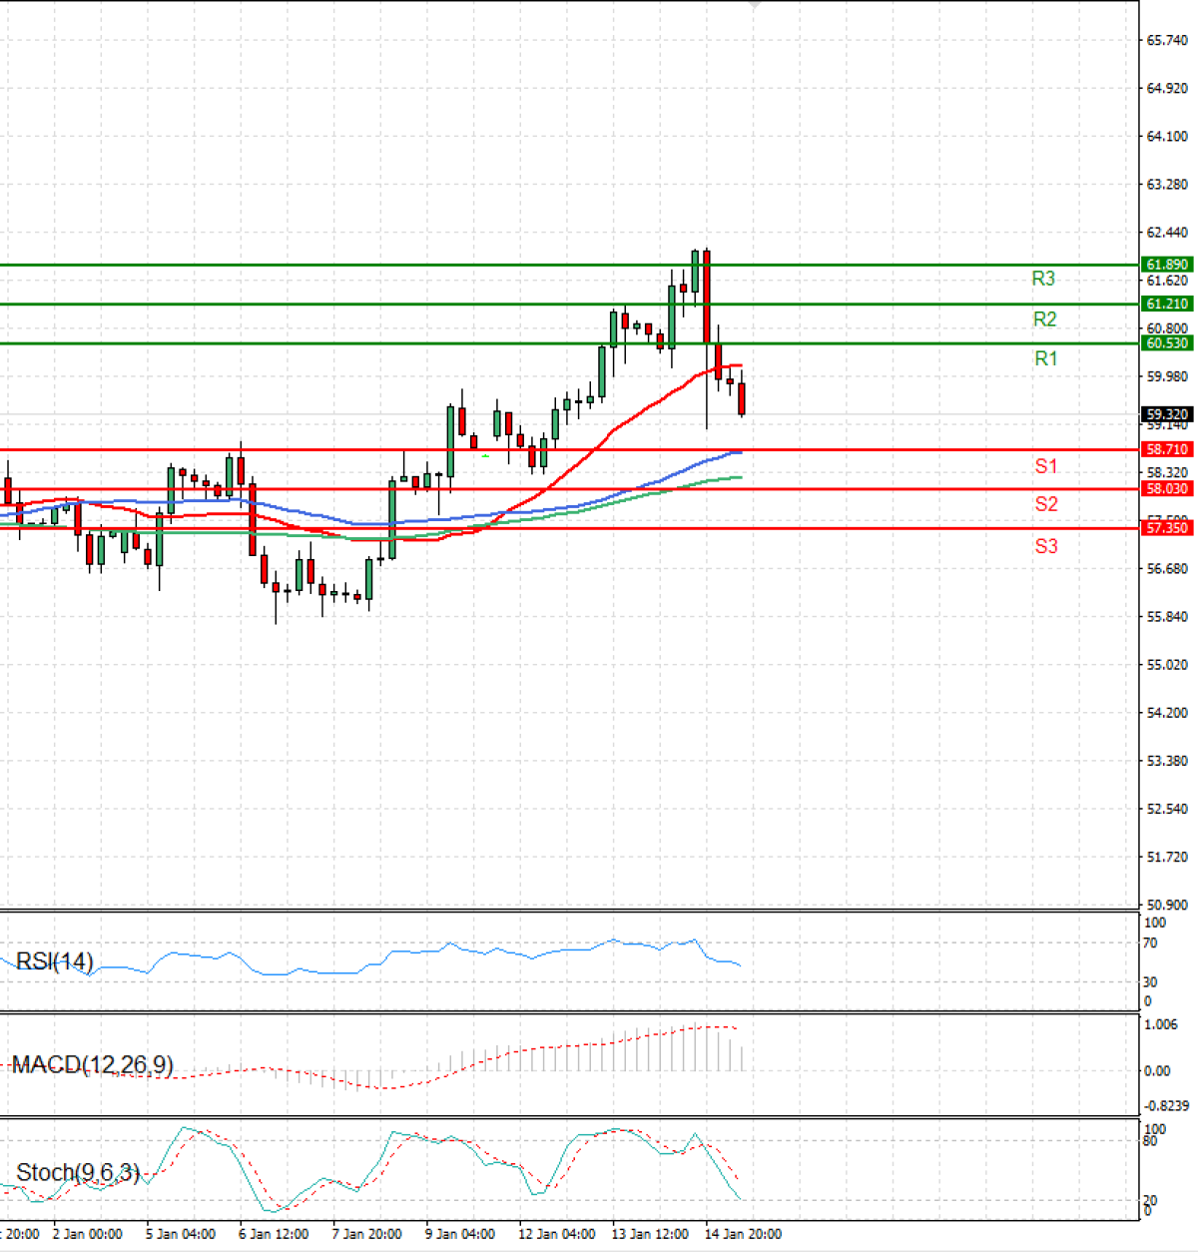This screenshot has width=1198, height=1252.
Task: Select the 60.530 green price tag
Action: tap(1166, 343)
